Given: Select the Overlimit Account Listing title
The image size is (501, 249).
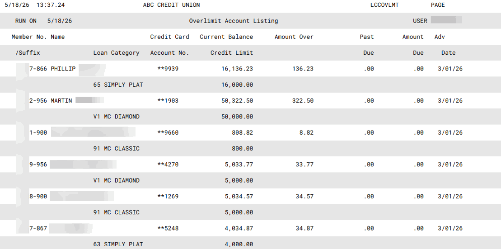Looking at the screenshot, I should pos(234,21).
